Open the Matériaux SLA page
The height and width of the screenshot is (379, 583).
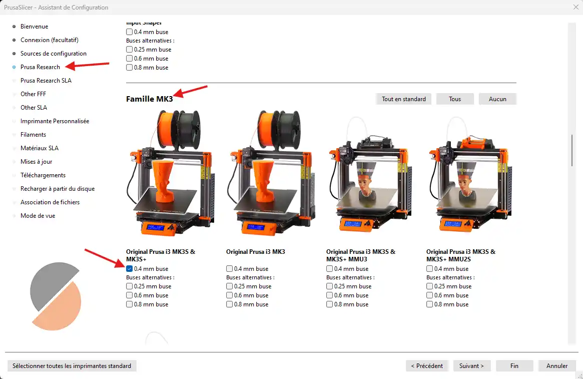pos(40,148)
